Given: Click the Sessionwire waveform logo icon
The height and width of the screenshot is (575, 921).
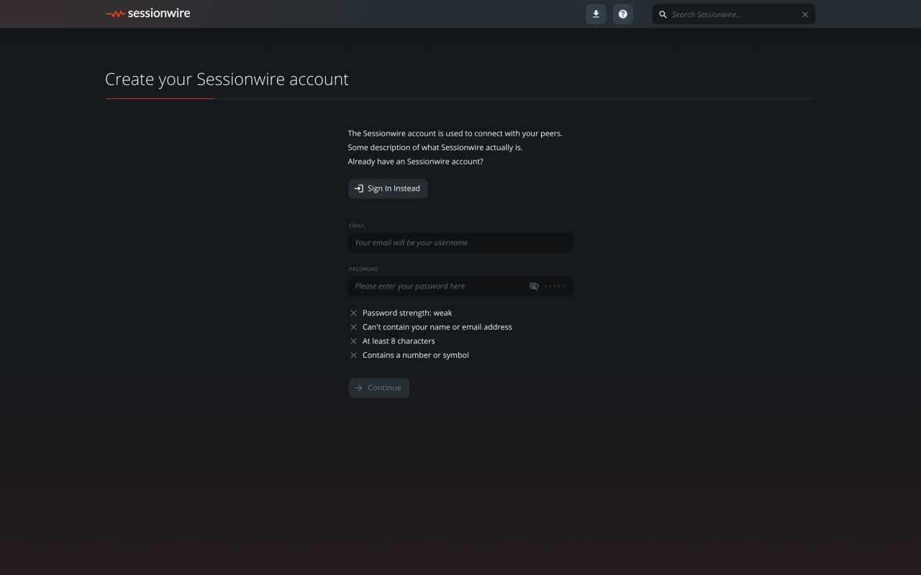Looking at the screenshot, I should 115,14.
